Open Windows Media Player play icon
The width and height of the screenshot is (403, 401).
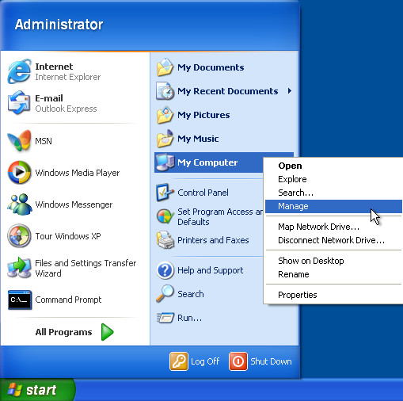coord(19,172)
